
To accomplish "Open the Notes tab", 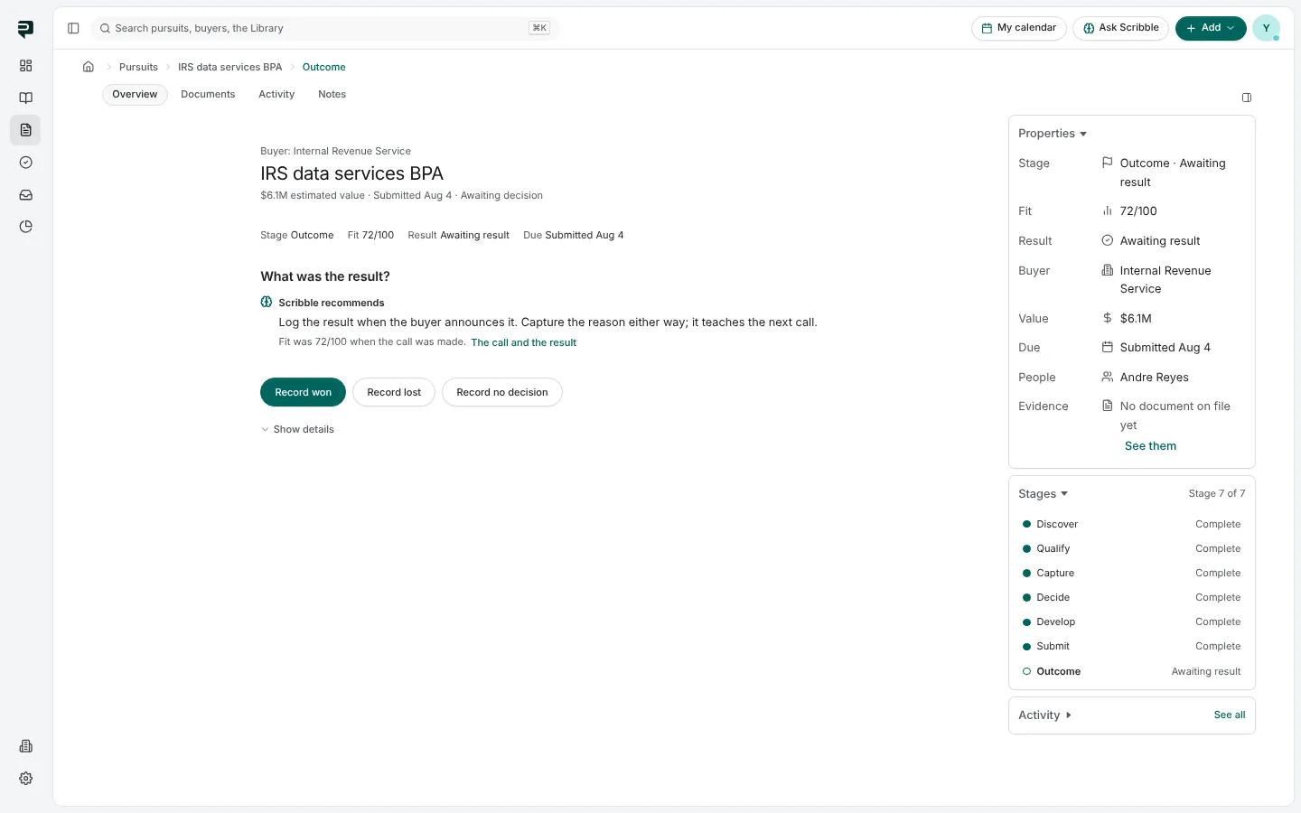I will pyautogui.click(x=332, y=94).
